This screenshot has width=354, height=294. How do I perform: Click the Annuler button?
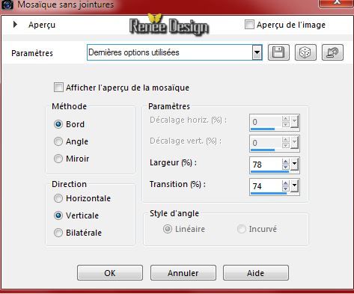[183, 273]
